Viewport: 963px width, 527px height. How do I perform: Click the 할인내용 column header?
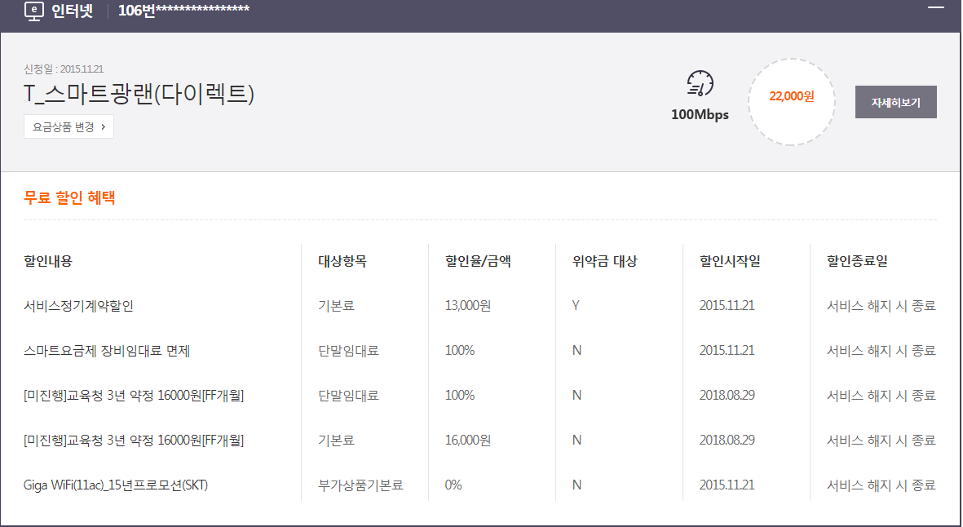tap(48, 261)
